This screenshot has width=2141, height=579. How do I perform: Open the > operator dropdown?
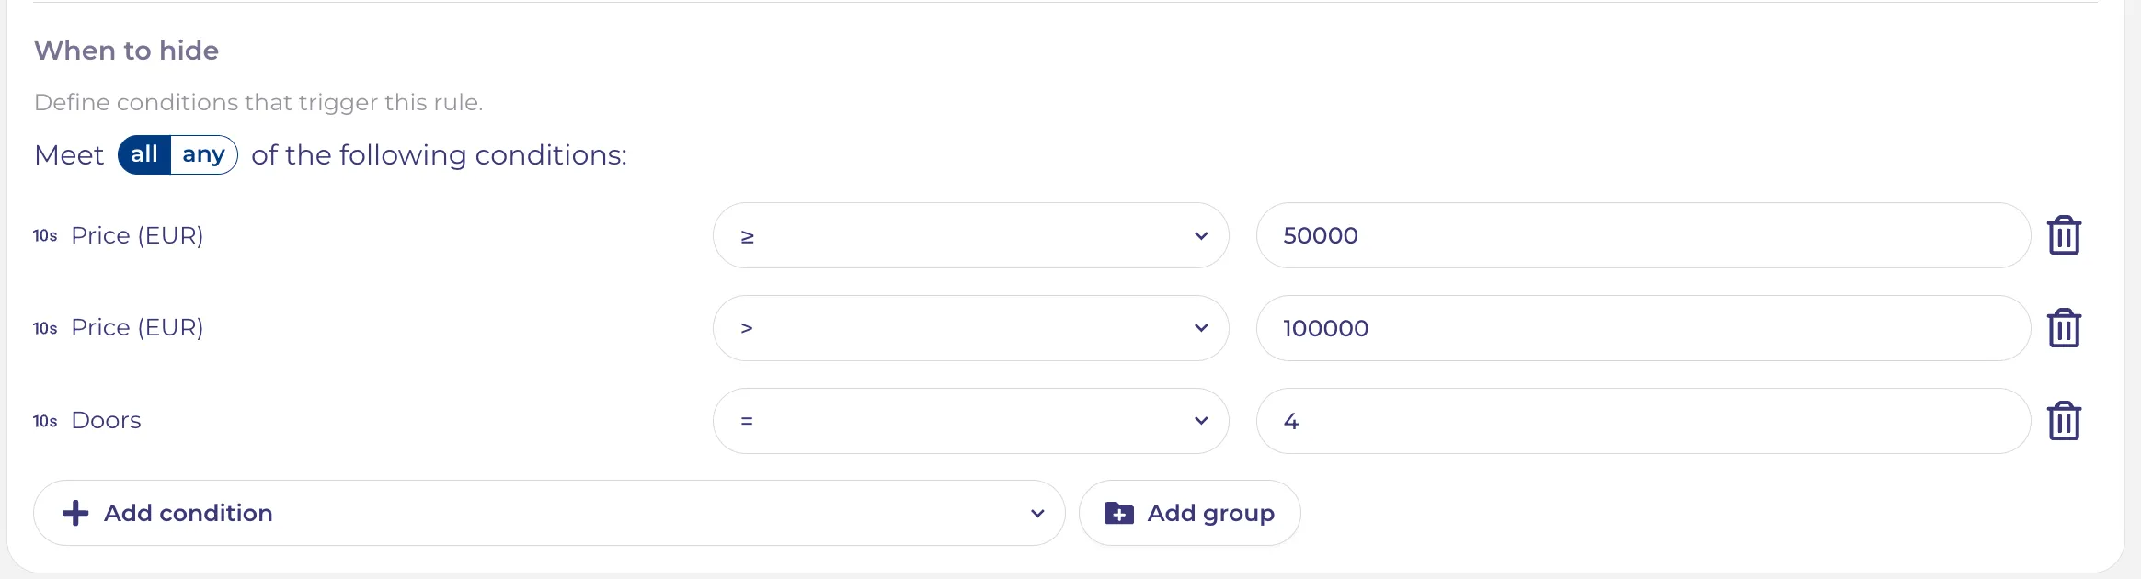(x=970, y=328)
